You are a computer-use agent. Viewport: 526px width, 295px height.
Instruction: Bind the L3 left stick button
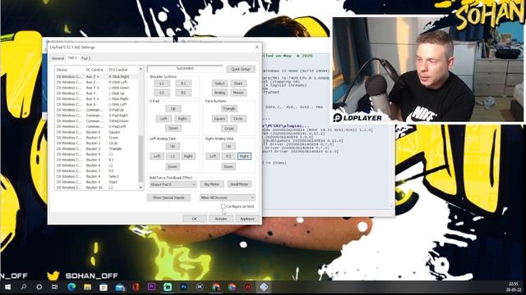coord(173,157)
